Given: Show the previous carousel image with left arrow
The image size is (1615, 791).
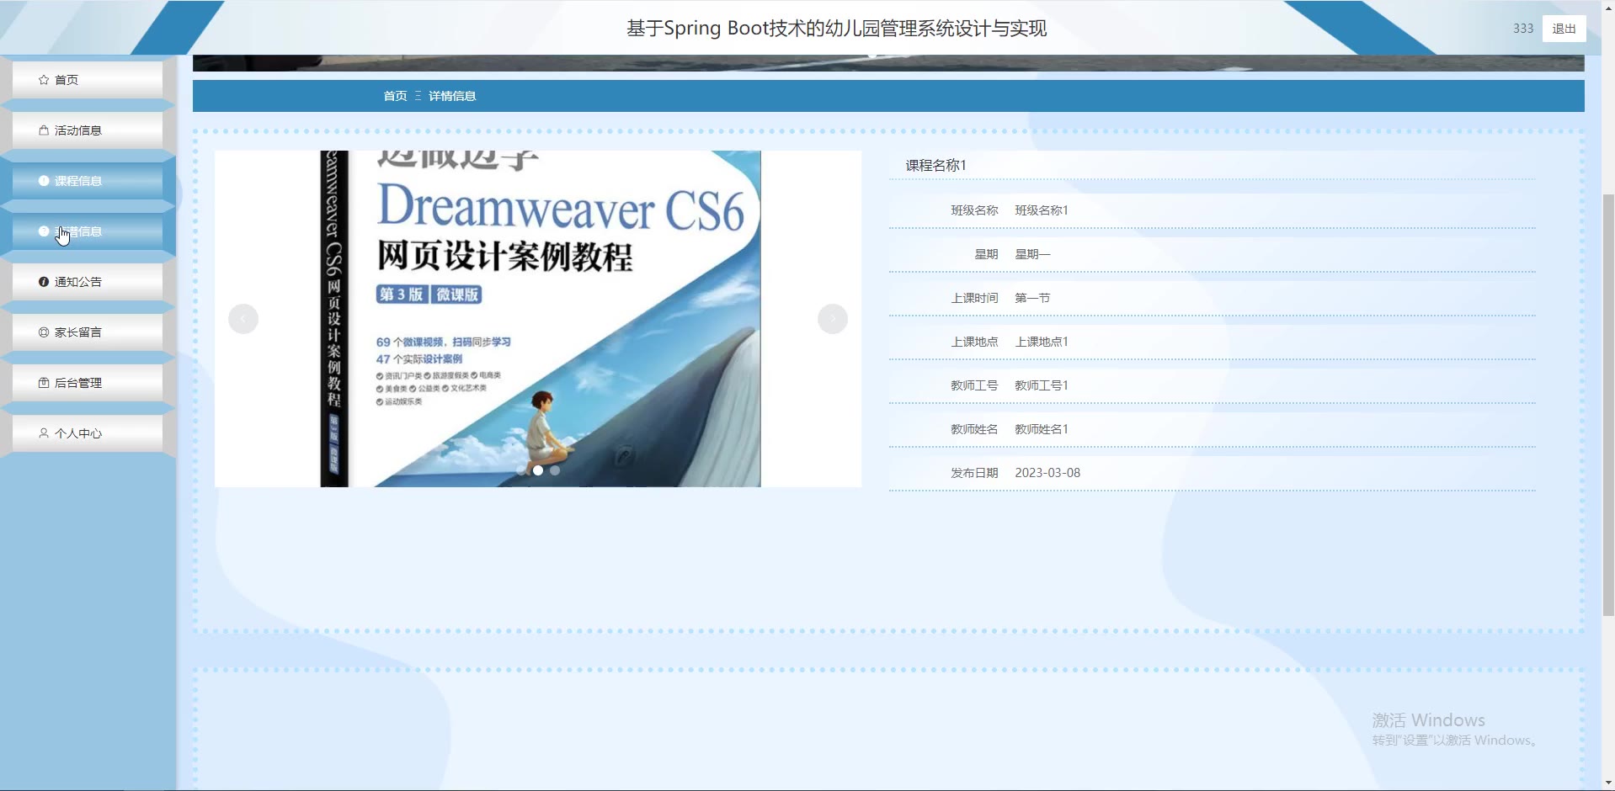Looking at the screenshot, I should coord(243,319).
